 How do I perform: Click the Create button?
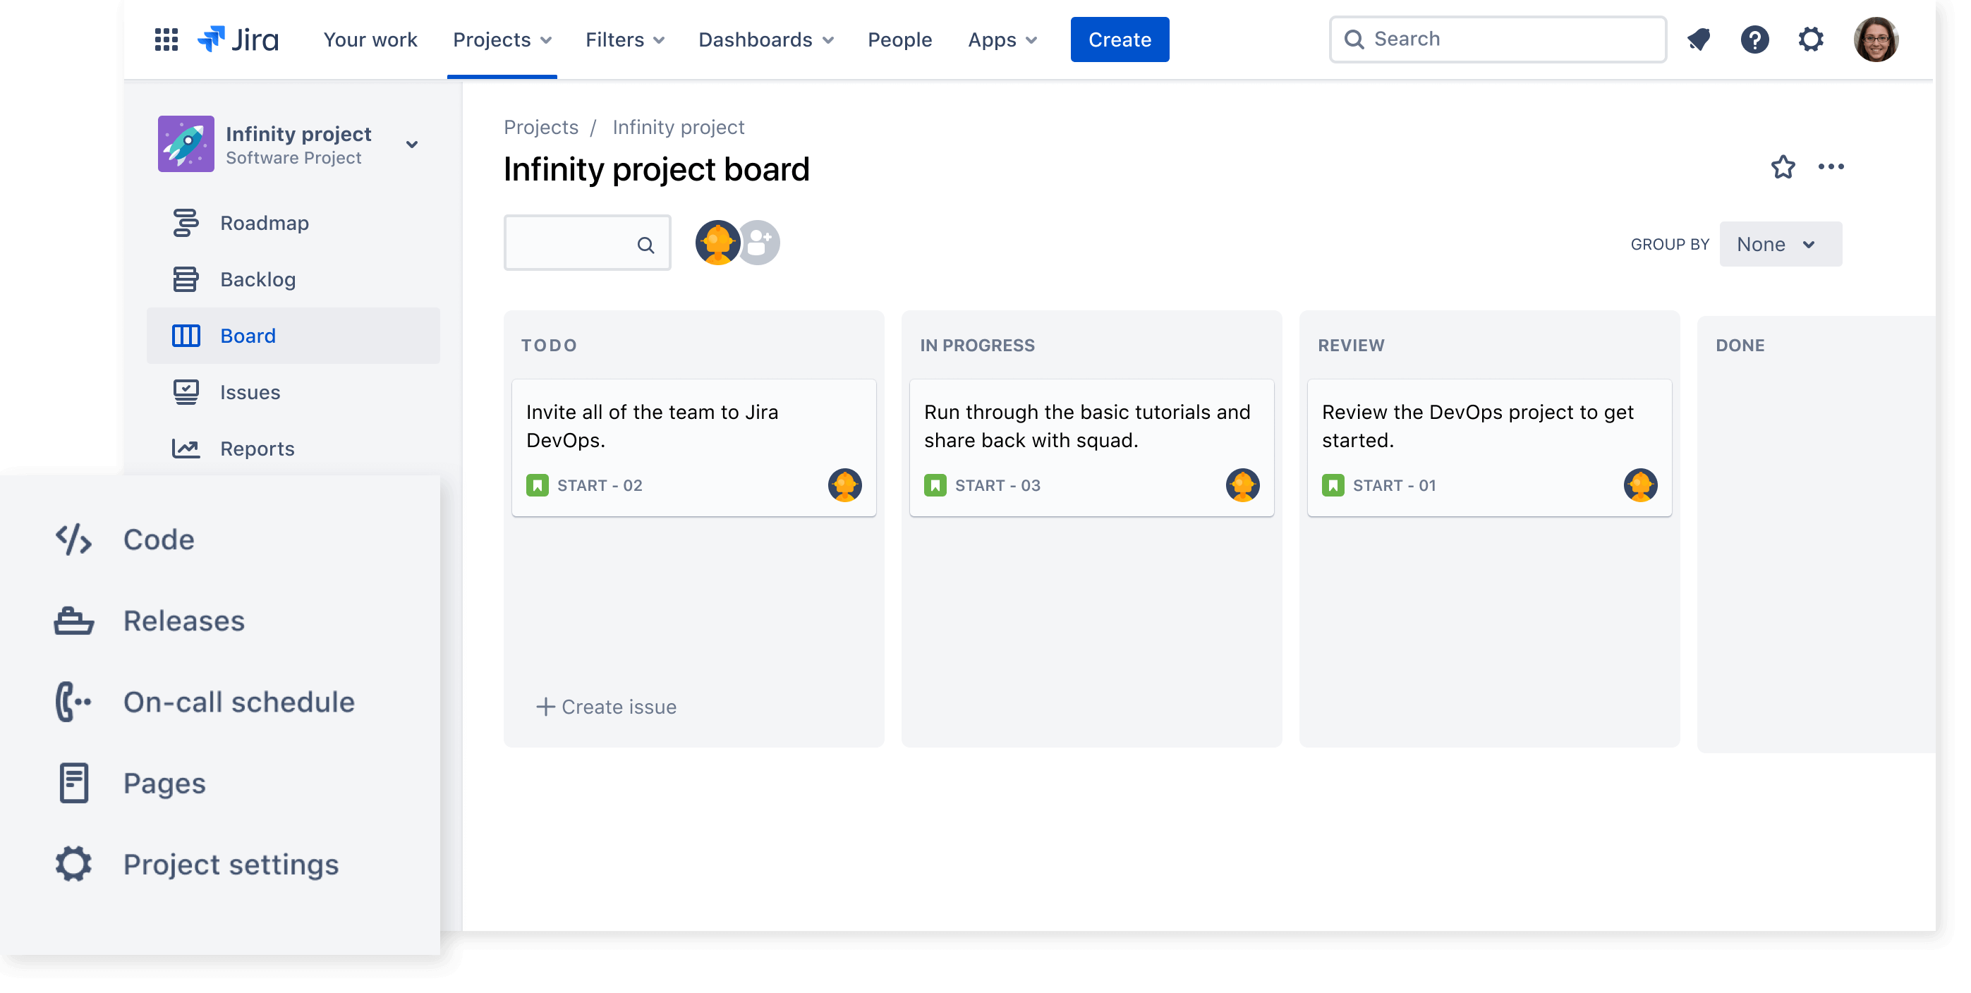[x=1120, y=38]
